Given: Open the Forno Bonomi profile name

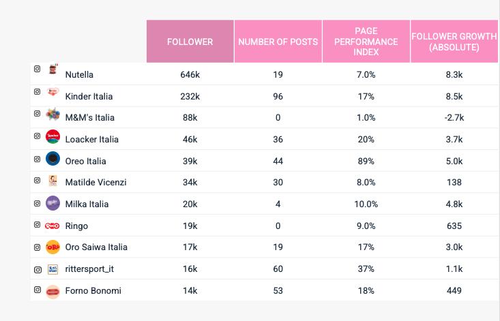Looking at the screenshot, I should [x=93, y=290].
